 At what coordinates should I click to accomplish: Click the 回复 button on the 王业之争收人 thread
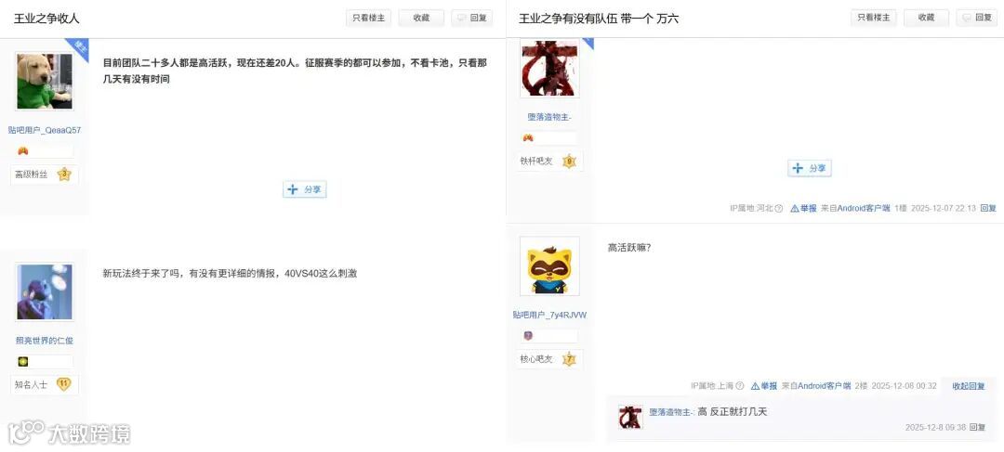tap(472, 18)
